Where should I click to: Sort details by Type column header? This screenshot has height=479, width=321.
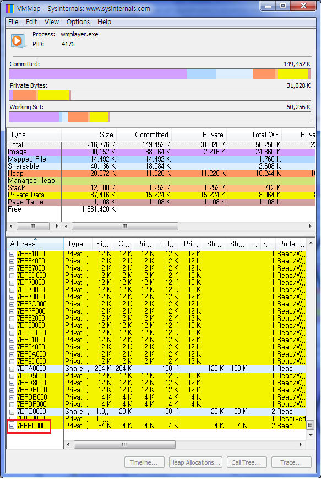click(78, 244)
